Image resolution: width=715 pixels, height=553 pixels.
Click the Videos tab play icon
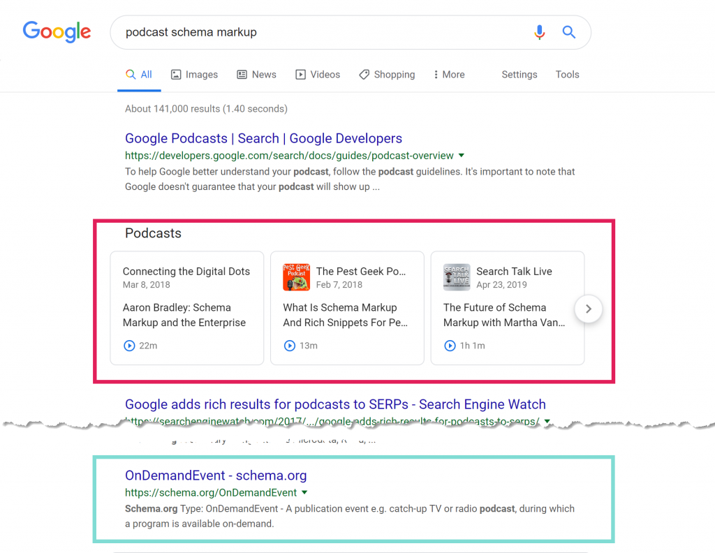[300, 75]
